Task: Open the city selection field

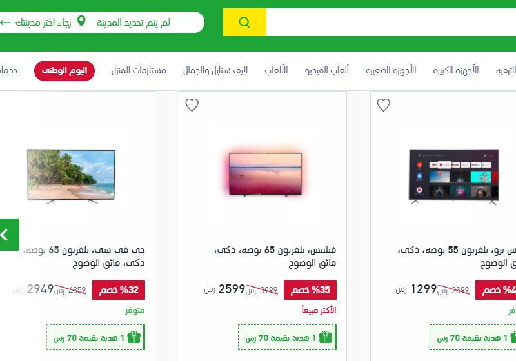Action: 101,23
